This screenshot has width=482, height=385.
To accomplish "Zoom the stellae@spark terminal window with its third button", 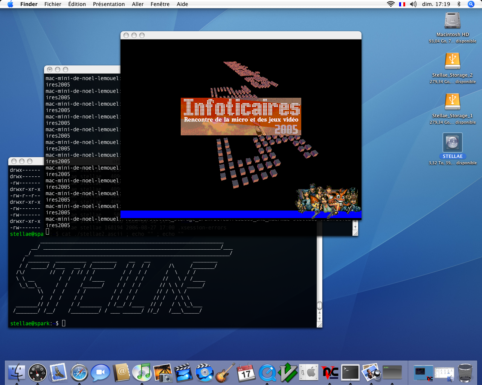I will [30, 161].
